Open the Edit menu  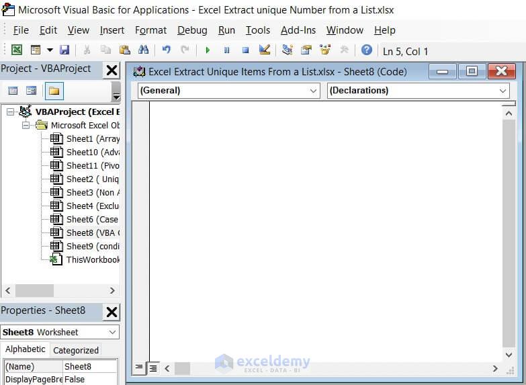click(48, 30)
